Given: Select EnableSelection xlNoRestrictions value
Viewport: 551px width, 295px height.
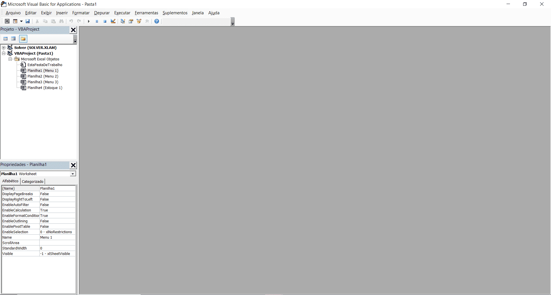Looking at the screenshot, I should point(57,232).
